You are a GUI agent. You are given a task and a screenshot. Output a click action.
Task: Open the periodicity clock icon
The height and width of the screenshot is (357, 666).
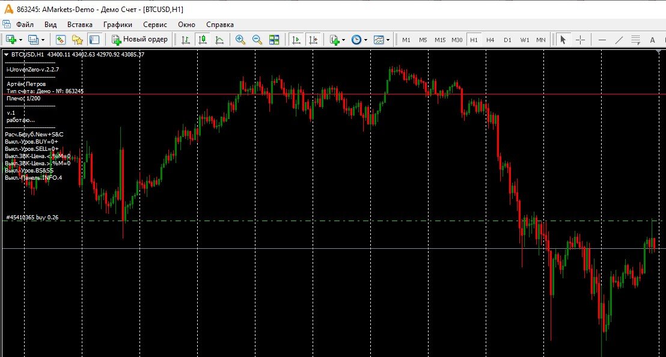coord(356,40)
